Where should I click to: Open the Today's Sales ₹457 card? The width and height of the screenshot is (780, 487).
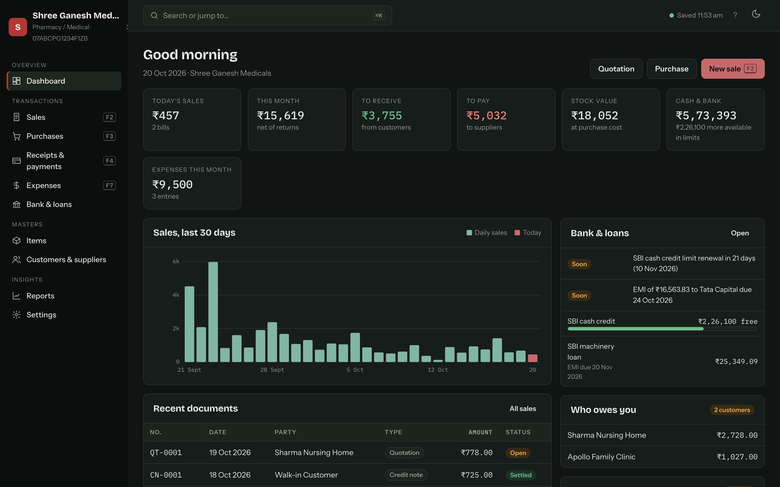192,120
